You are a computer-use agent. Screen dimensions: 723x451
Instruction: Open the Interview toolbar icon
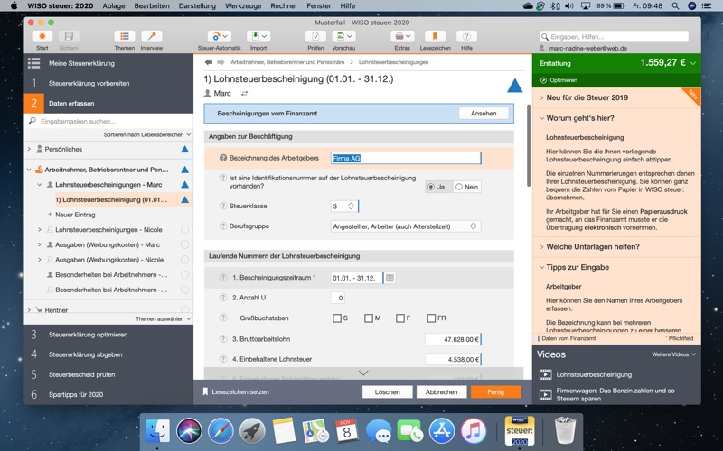coord(151,36)
